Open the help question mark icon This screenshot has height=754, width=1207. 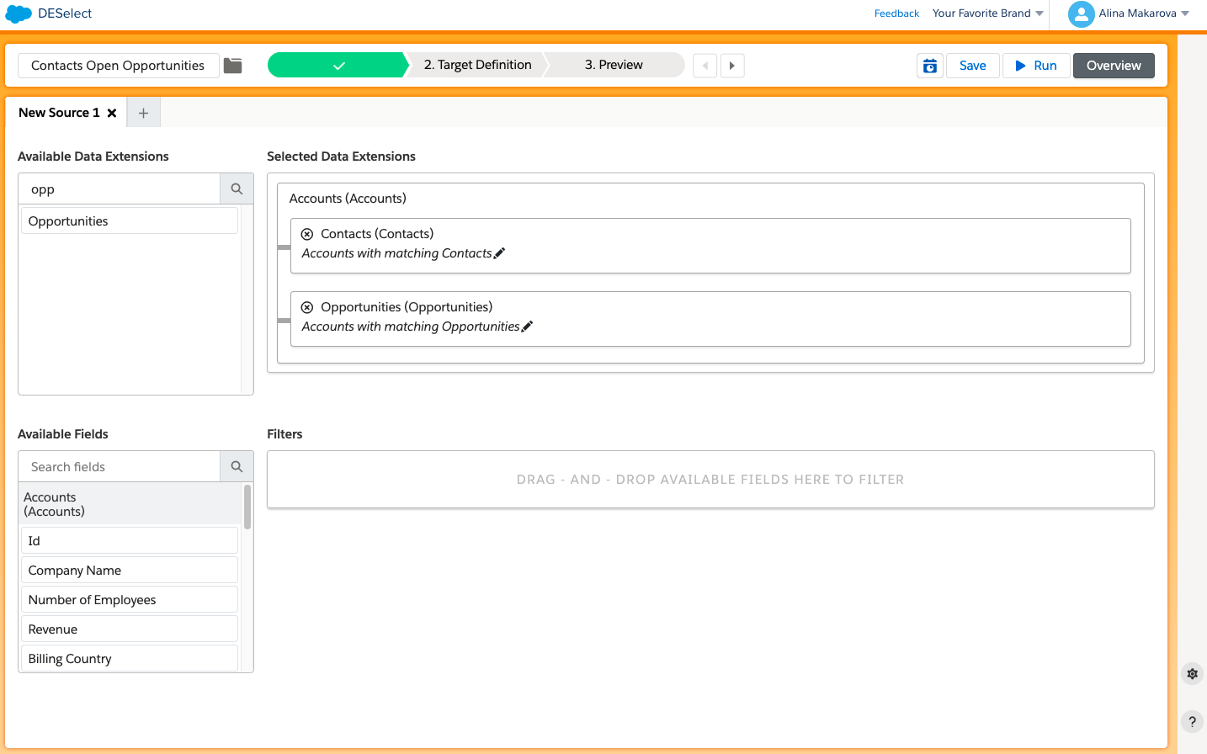coord(1192,721)
